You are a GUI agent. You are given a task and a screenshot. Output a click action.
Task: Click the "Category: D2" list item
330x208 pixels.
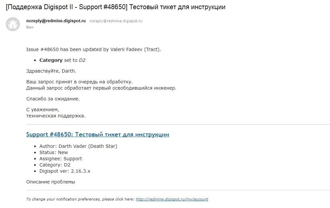click(55, 165)
